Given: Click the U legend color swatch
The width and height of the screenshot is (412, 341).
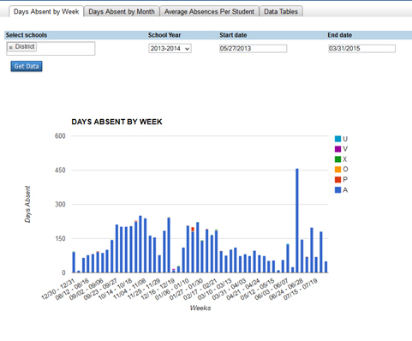Looking at the screenshot, I should [337, 139].
